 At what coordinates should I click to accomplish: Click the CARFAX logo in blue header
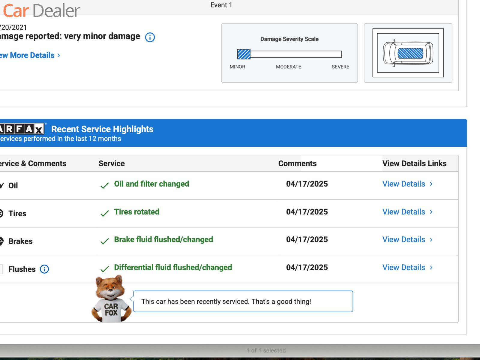pos(22,129)
